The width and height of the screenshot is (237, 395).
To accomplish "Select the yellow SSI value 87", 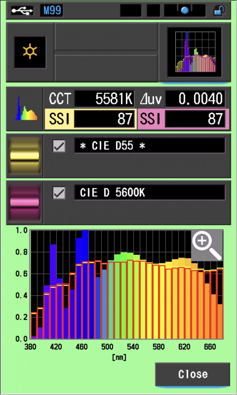I will coord(104,119).
